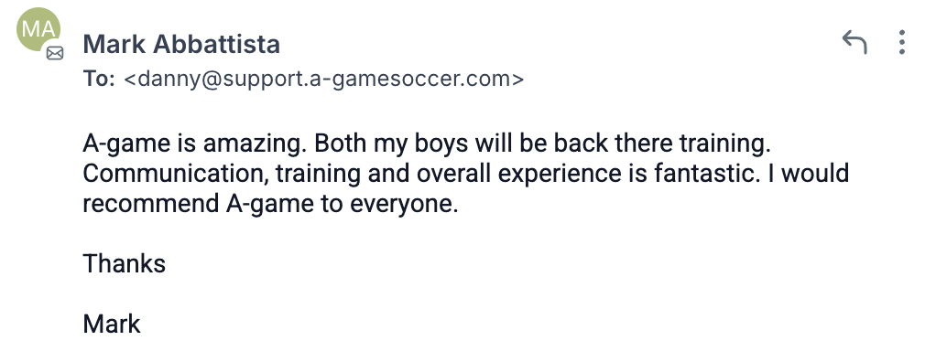Click the "Thanks" closing line
Screen dimensions: 936x362
125,264
